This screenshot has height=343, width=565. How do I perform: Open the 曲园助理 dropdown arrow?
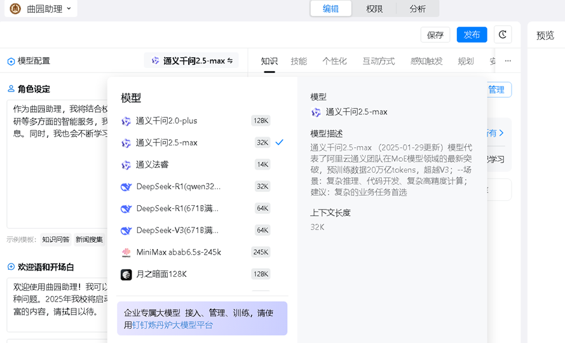[x=69, y=9]
